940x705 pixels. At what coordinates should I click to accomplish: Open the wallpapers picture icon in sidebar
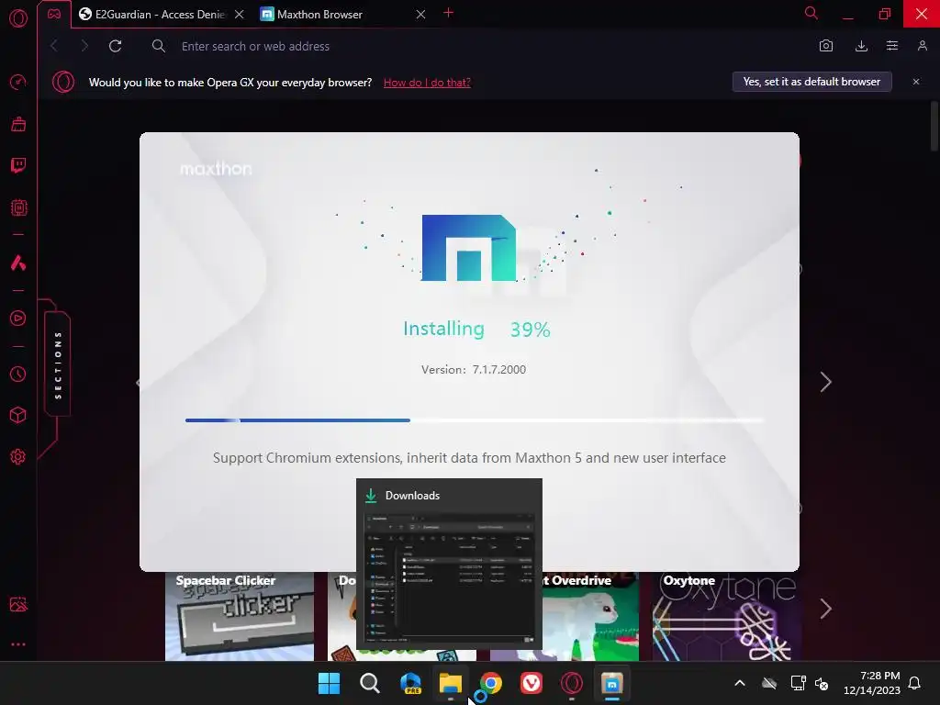coord(18,604)
